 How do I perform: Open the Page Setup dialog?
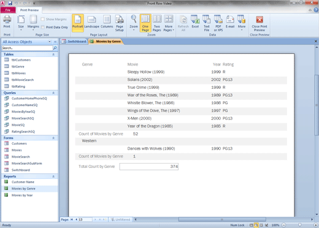[120, 23]
